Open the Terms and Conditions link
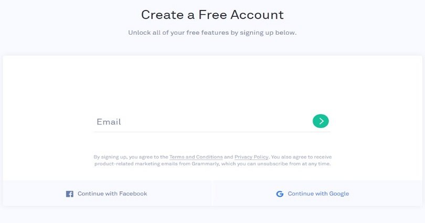Image resolution: width=425 pixels, height=223 pixels. pos(196,157)
